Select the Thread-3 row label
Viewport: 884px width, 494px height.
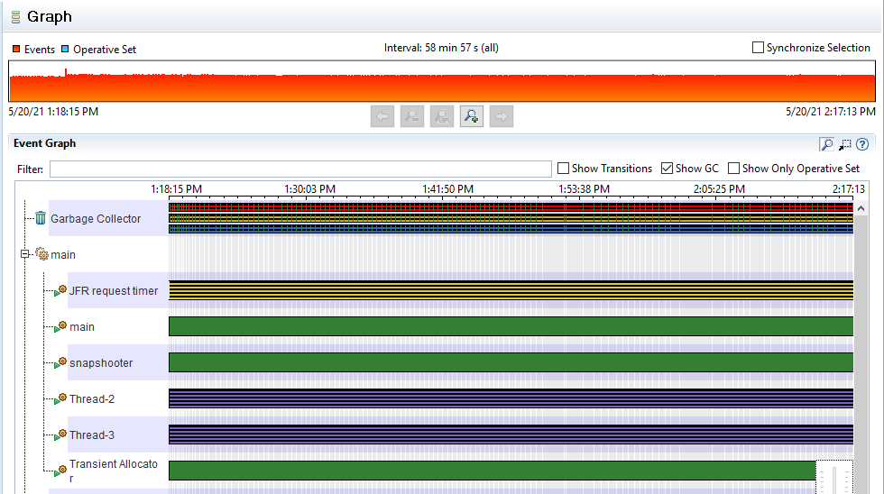click(x=92, y=435)
